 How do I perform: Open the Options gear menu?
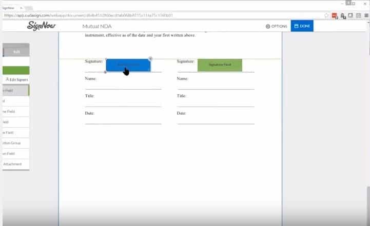[x=276, y=26]
